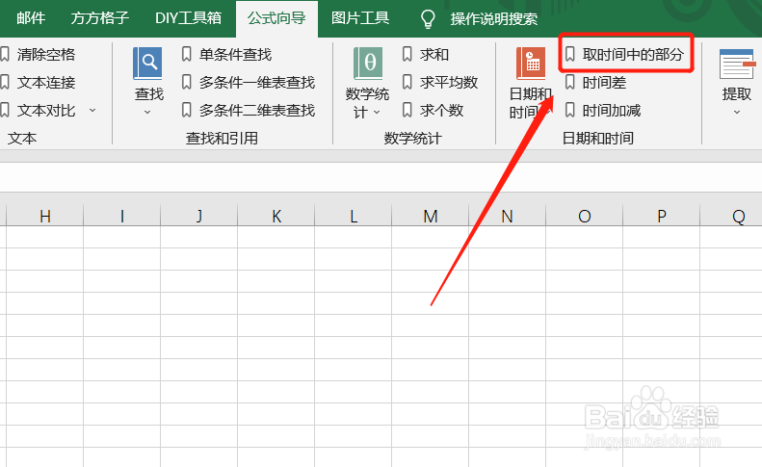The height and width of the screenshot is (467, 762).
Task: Select column M header
Action: coord(430,216)
